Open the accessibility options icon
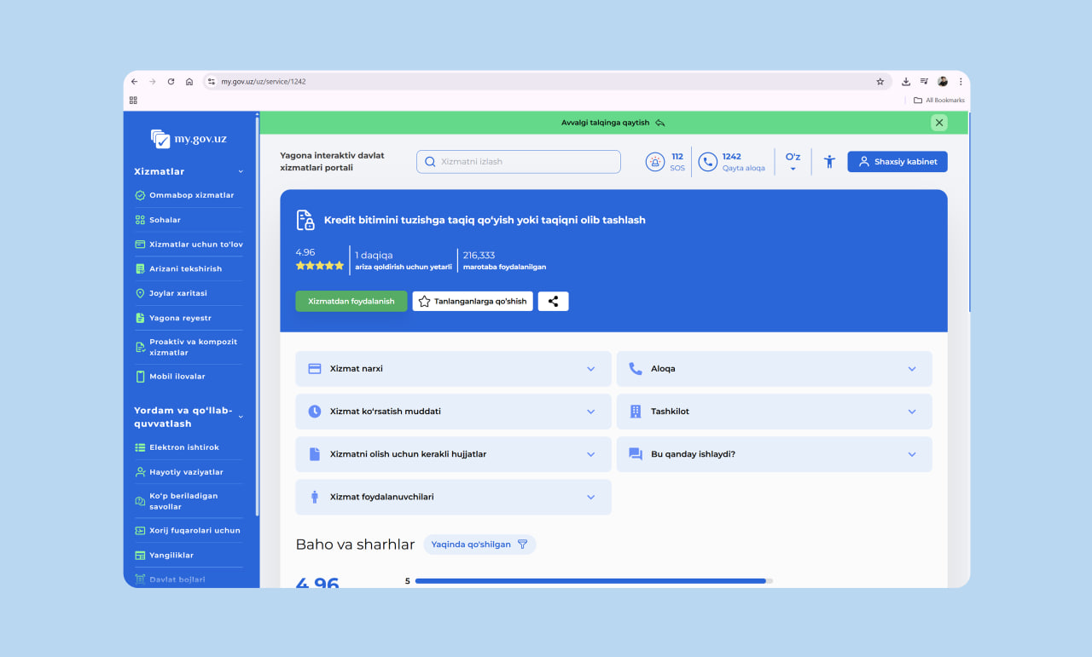The height and width of the screenshot is (657, 1092). 828,162
